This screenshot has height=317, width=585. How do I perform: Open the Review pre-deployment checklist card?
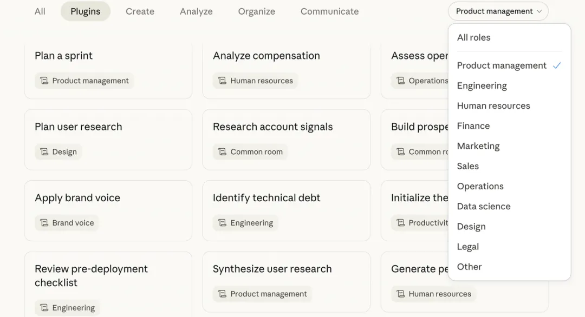coord(108,284)
